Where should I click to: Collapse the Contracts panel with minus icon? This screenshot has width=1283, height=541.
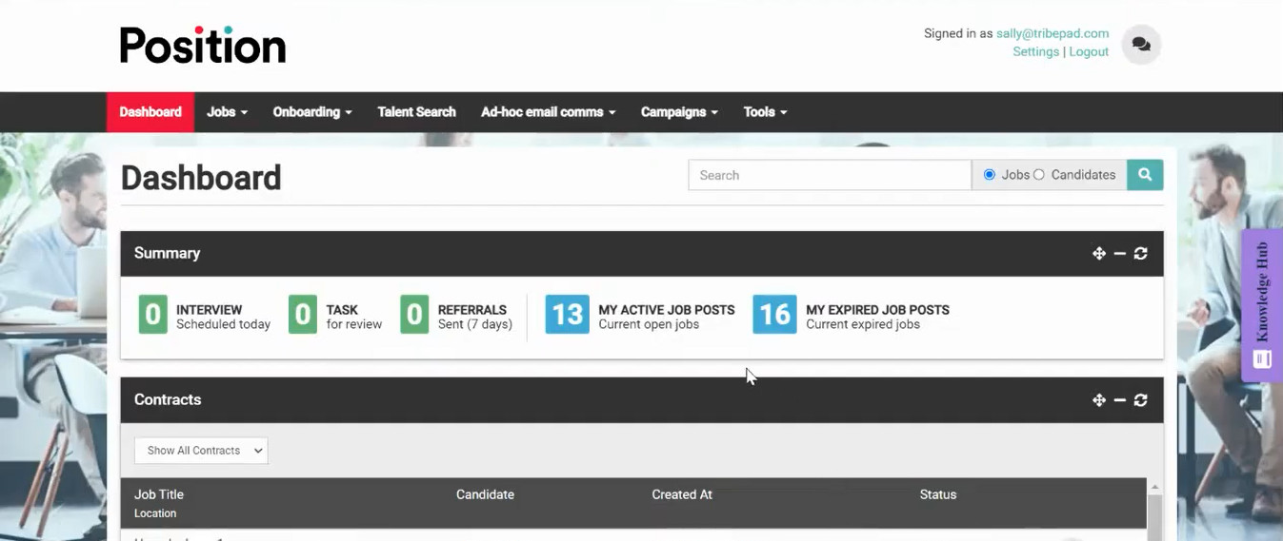[1120, 400]
